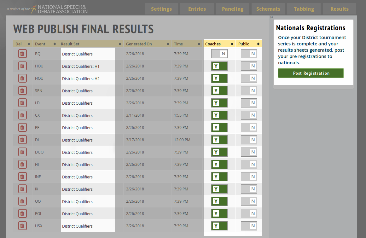Delete the LD result set
Image resolution: width=366 pixels, height=238 pixels.
click(x=22, y=103)
